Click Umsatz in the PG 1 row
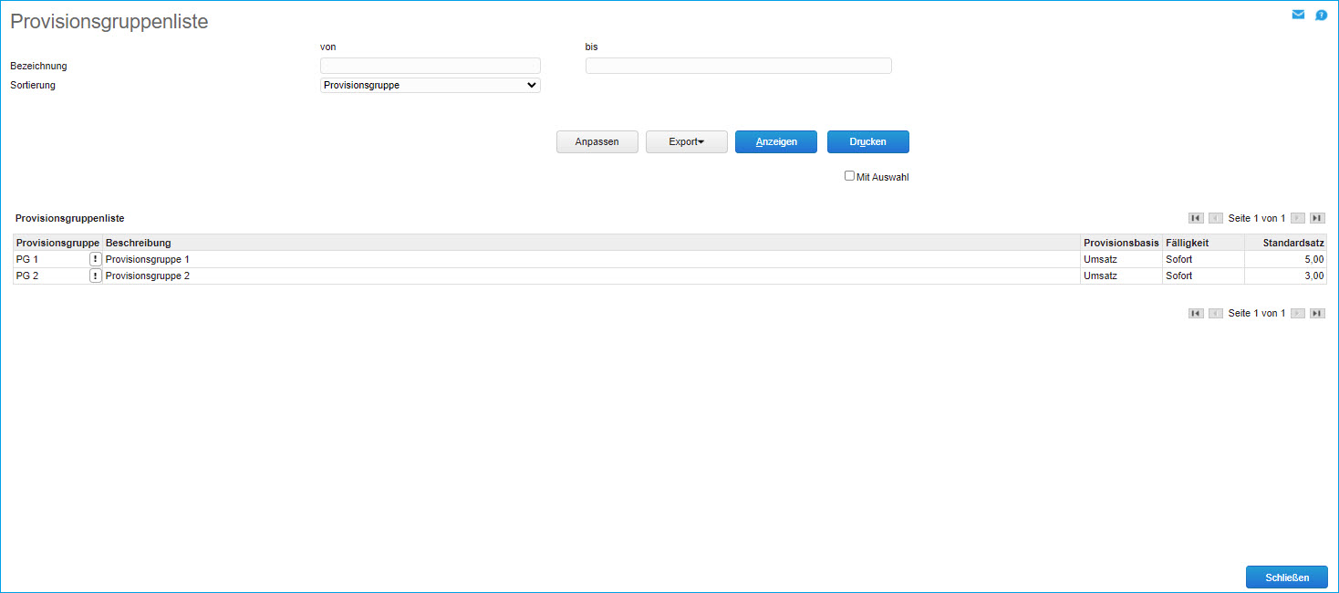 point(1100,259)
